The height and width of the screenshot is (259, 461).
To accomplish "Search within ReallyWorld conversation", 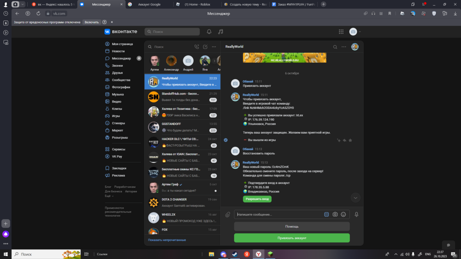I will (335, 47).
